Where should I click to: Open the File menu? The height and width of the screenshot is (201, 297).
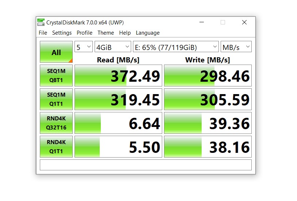pyautogui.click(x=43, y=33)
